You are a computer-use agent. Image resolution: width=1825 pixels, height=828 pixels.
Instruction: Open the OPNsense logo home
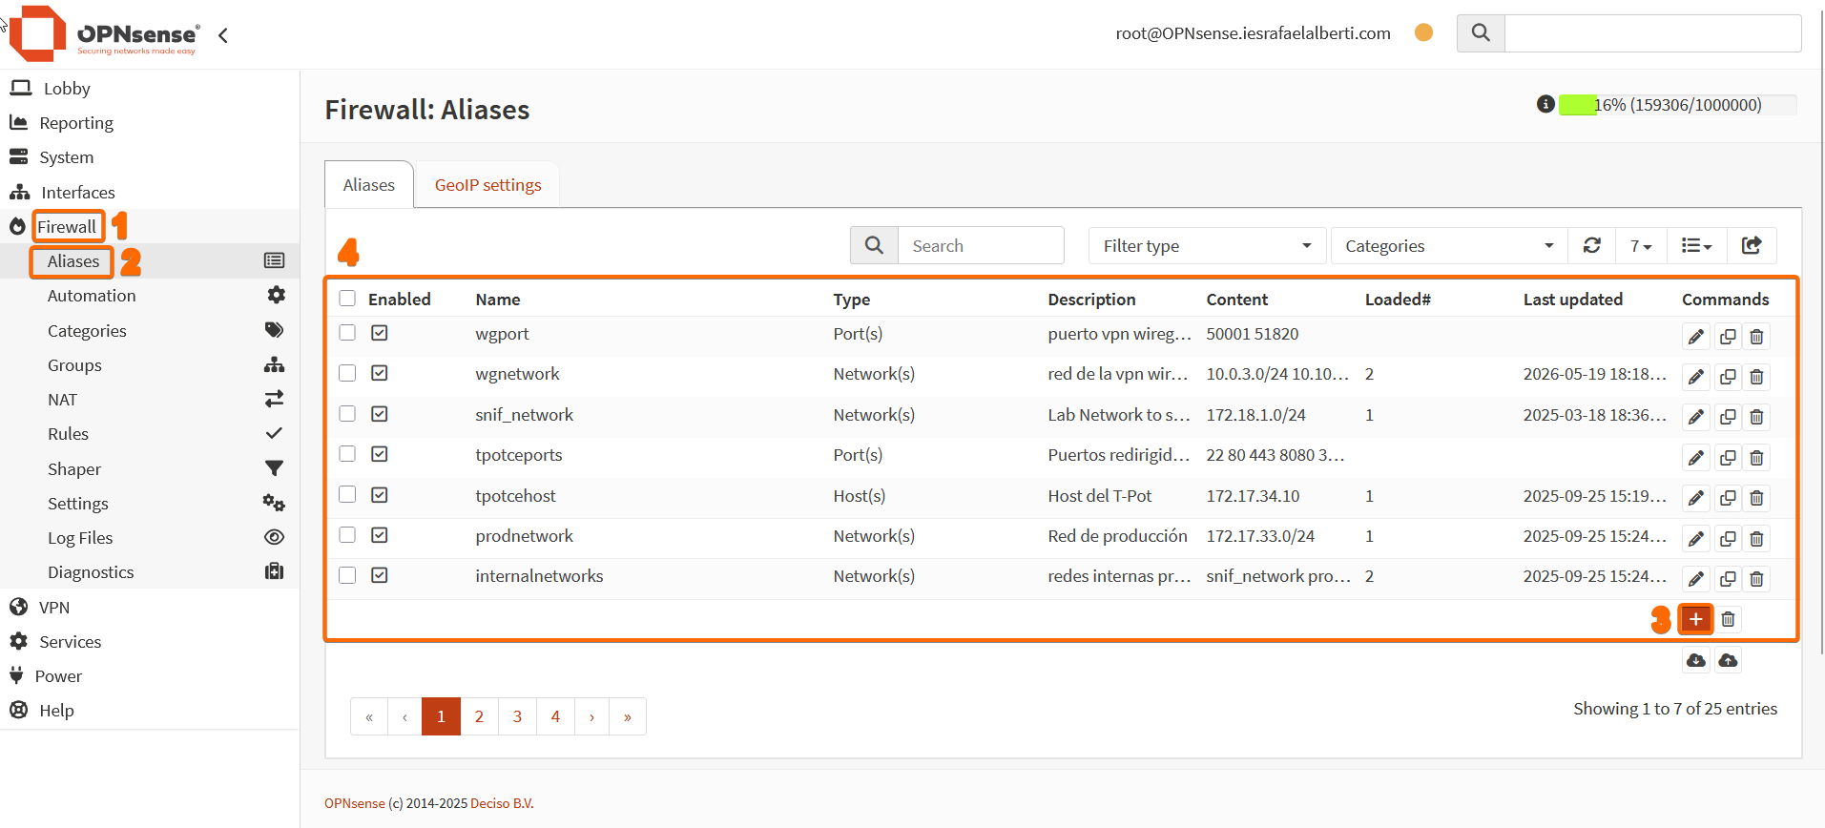pyautogui.click(x=103, y=34)
